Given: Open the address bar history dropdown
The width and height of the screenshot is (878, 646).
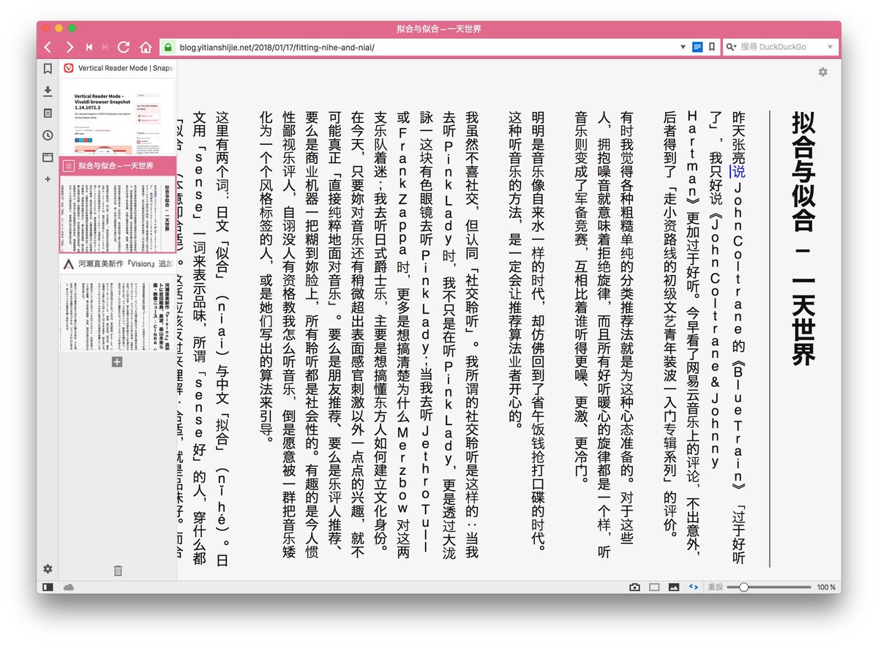Looking at the screenshot, I should [x=683, y=47].
